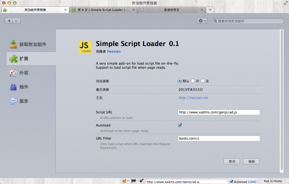Screen dimensions: 289x184
Task: Go back with the left arrow button
Action: (9, 21)
